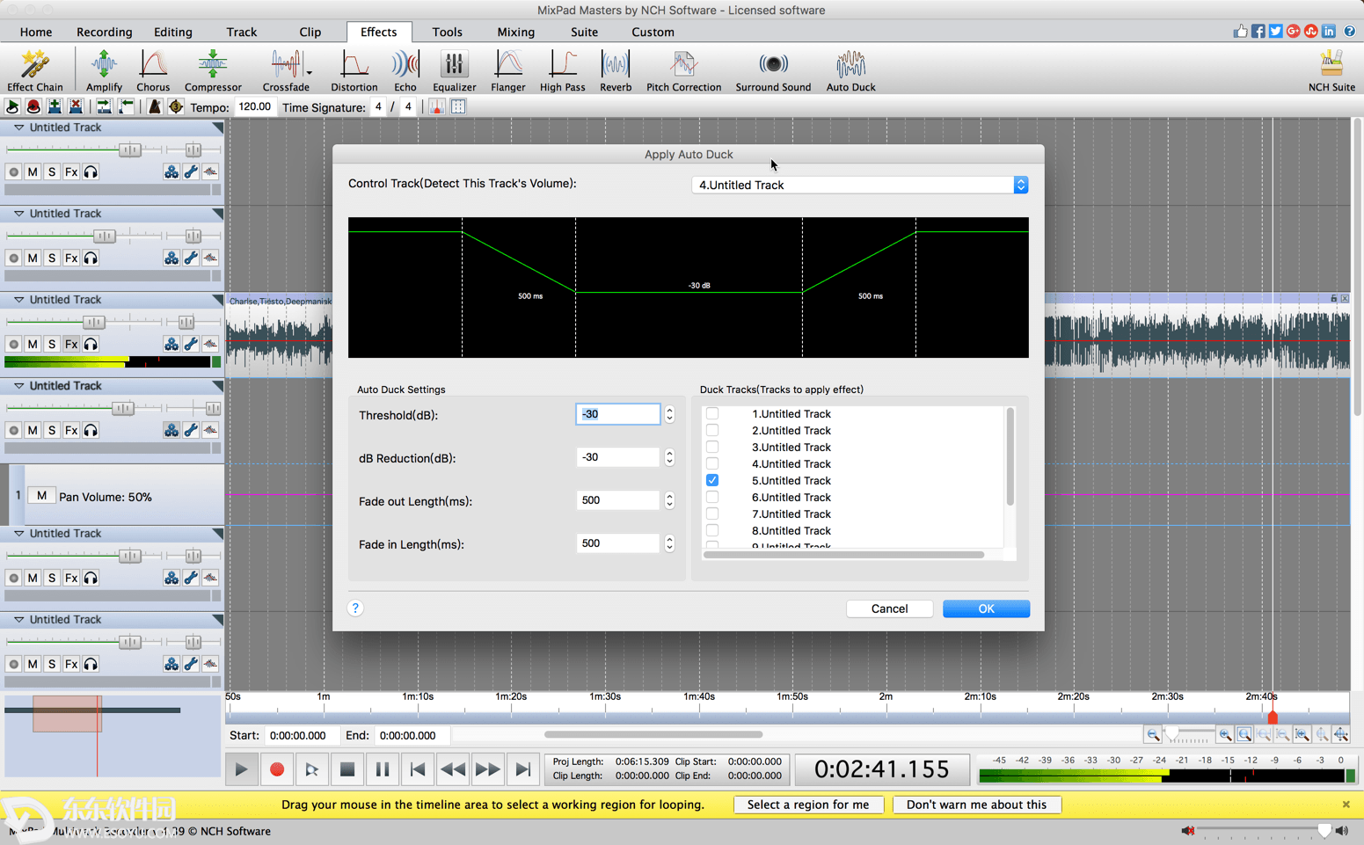1364x845 pixels.
Task: Click the Twitter share icon
Action: tap(1276, 32)
